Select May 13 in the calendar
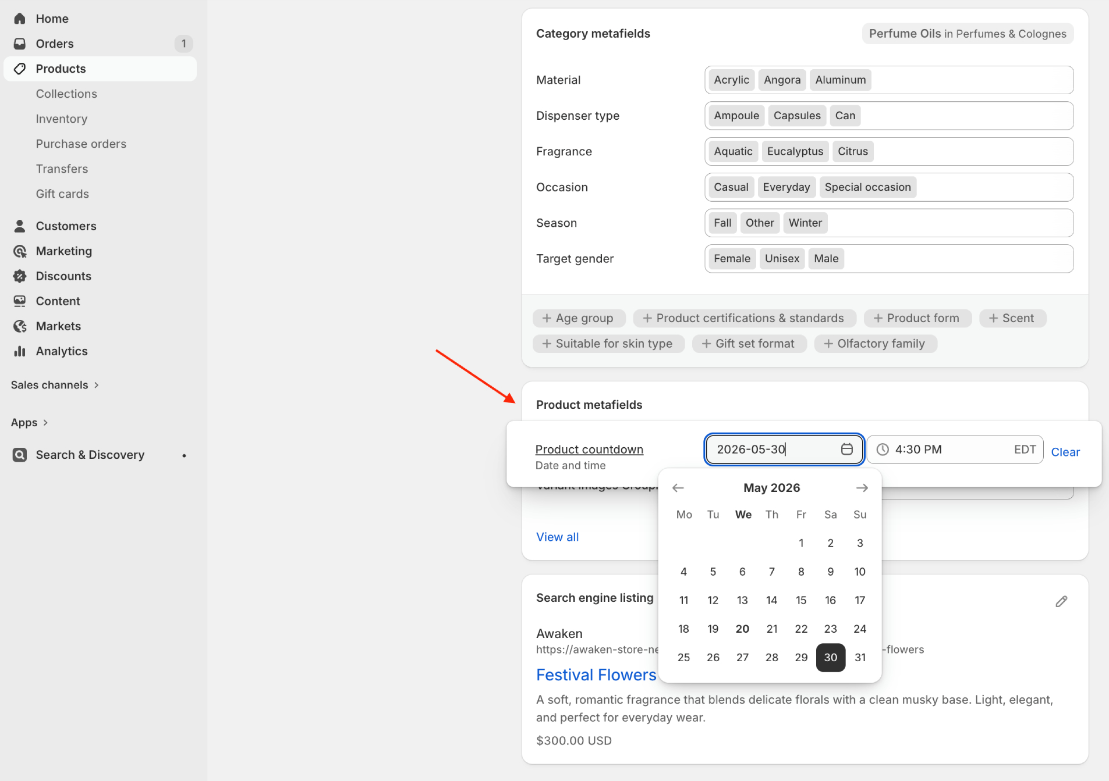This screenshot has width=1109, height=781. [x=742, y=600]
